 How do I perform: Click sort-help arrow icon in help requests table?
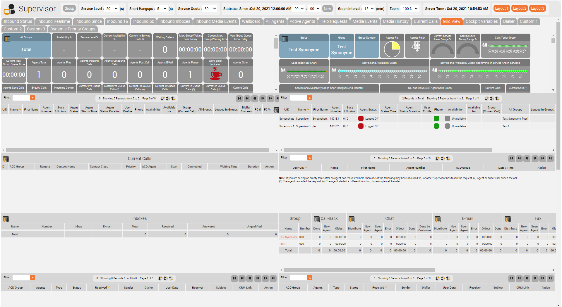pyautogui.click(x=443, y=158)
